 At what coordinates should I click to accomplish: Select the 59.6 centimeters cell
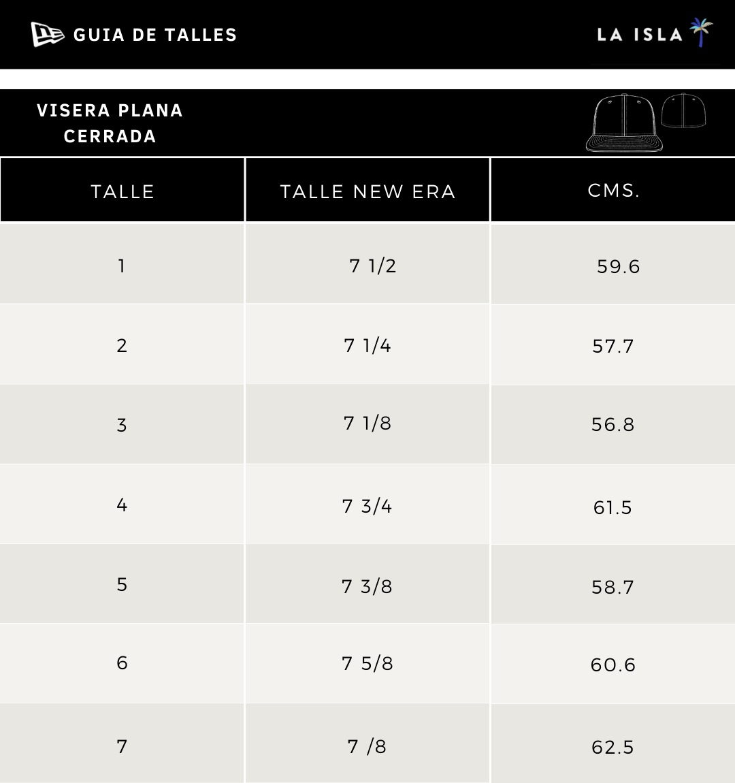(613, 264)
